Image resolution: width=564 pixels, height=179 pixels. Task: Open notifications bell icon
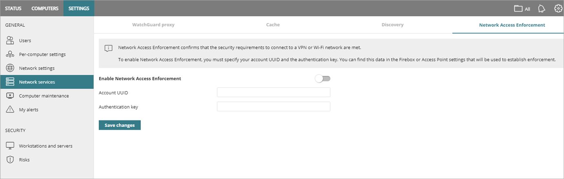542,9
